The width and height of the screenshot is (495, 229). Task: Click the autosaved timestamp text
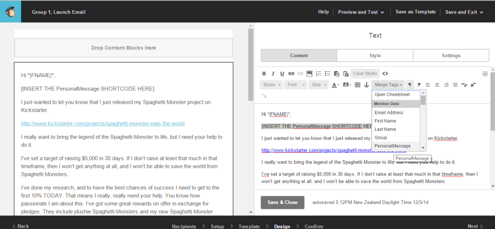click(x=370, y=202)
